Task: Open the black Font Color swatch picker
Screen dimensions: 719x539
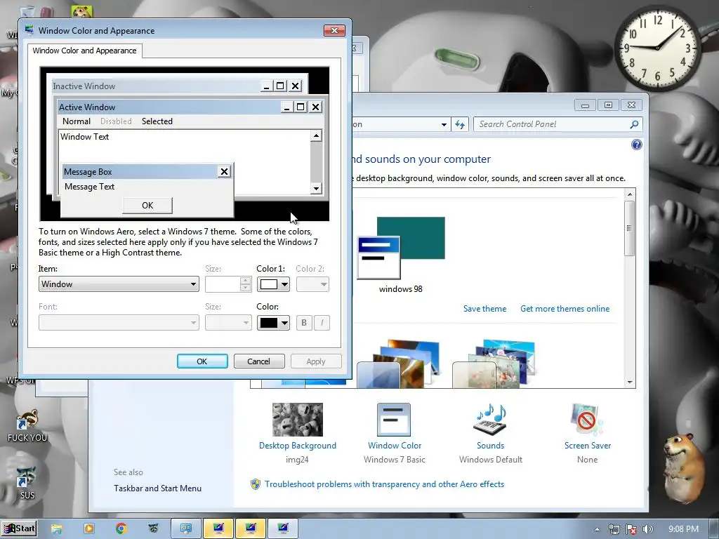Action: coord(273,323)
